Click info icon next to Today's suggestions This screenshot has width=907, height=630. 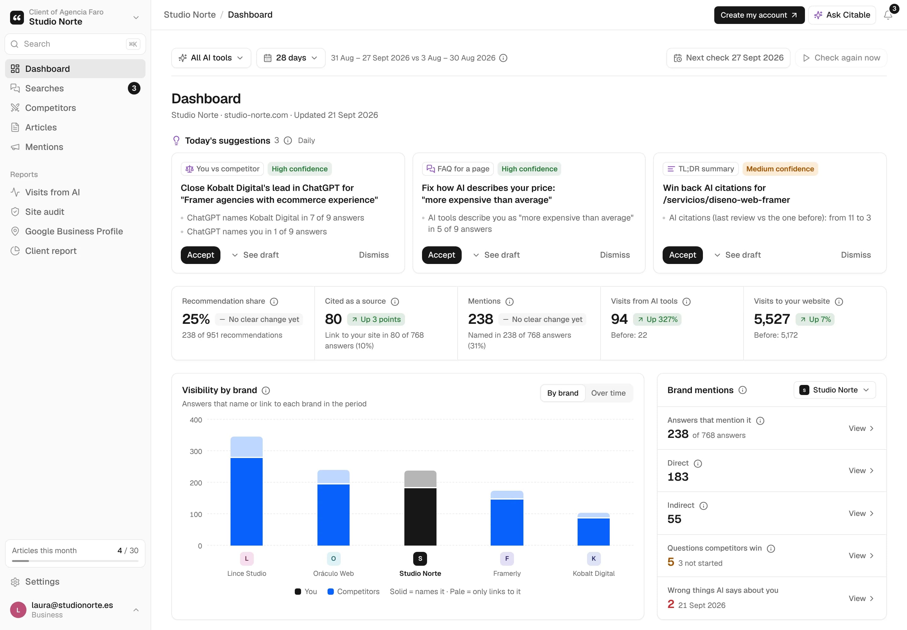tap(288, 140)
